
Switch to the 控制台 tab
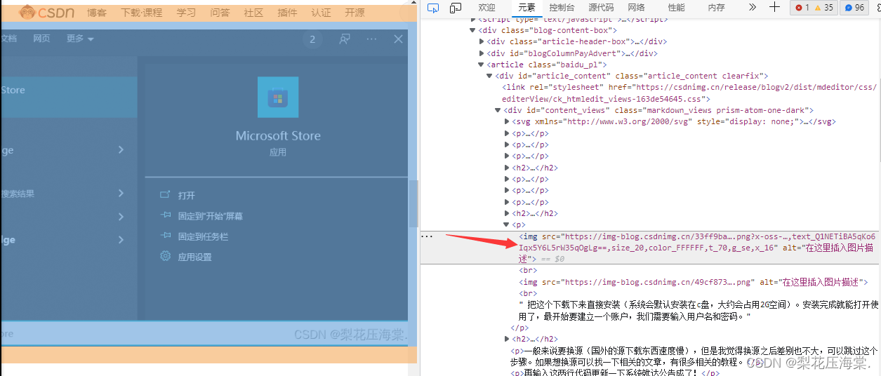click(x=562, y=7)
